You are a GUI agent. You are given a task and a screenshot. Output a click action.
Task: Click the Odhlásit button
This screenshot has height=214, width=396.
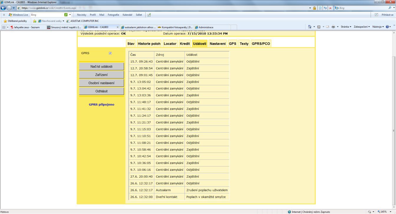click(x=101, y=91)
